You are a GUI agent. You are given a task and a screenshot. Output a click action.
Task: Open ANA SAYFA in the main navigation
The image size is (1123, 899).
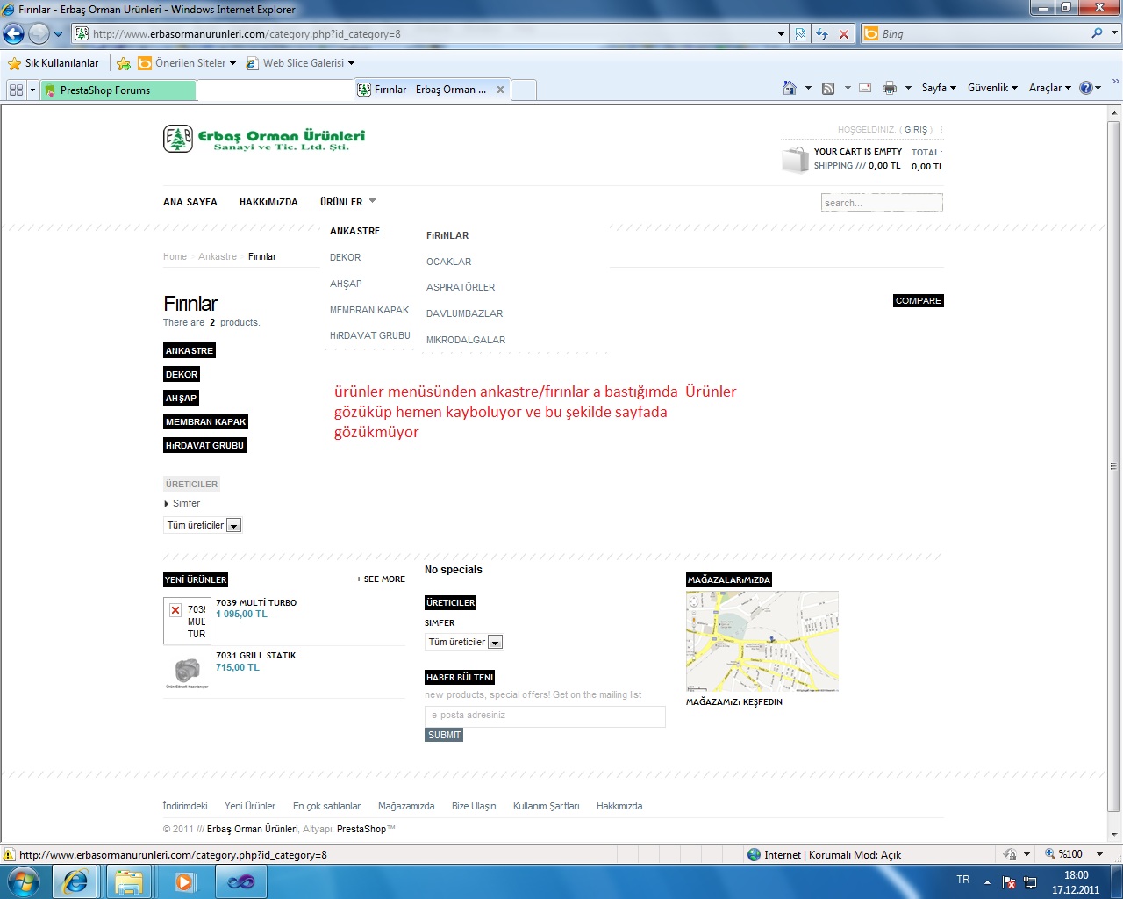coord(190,202)
